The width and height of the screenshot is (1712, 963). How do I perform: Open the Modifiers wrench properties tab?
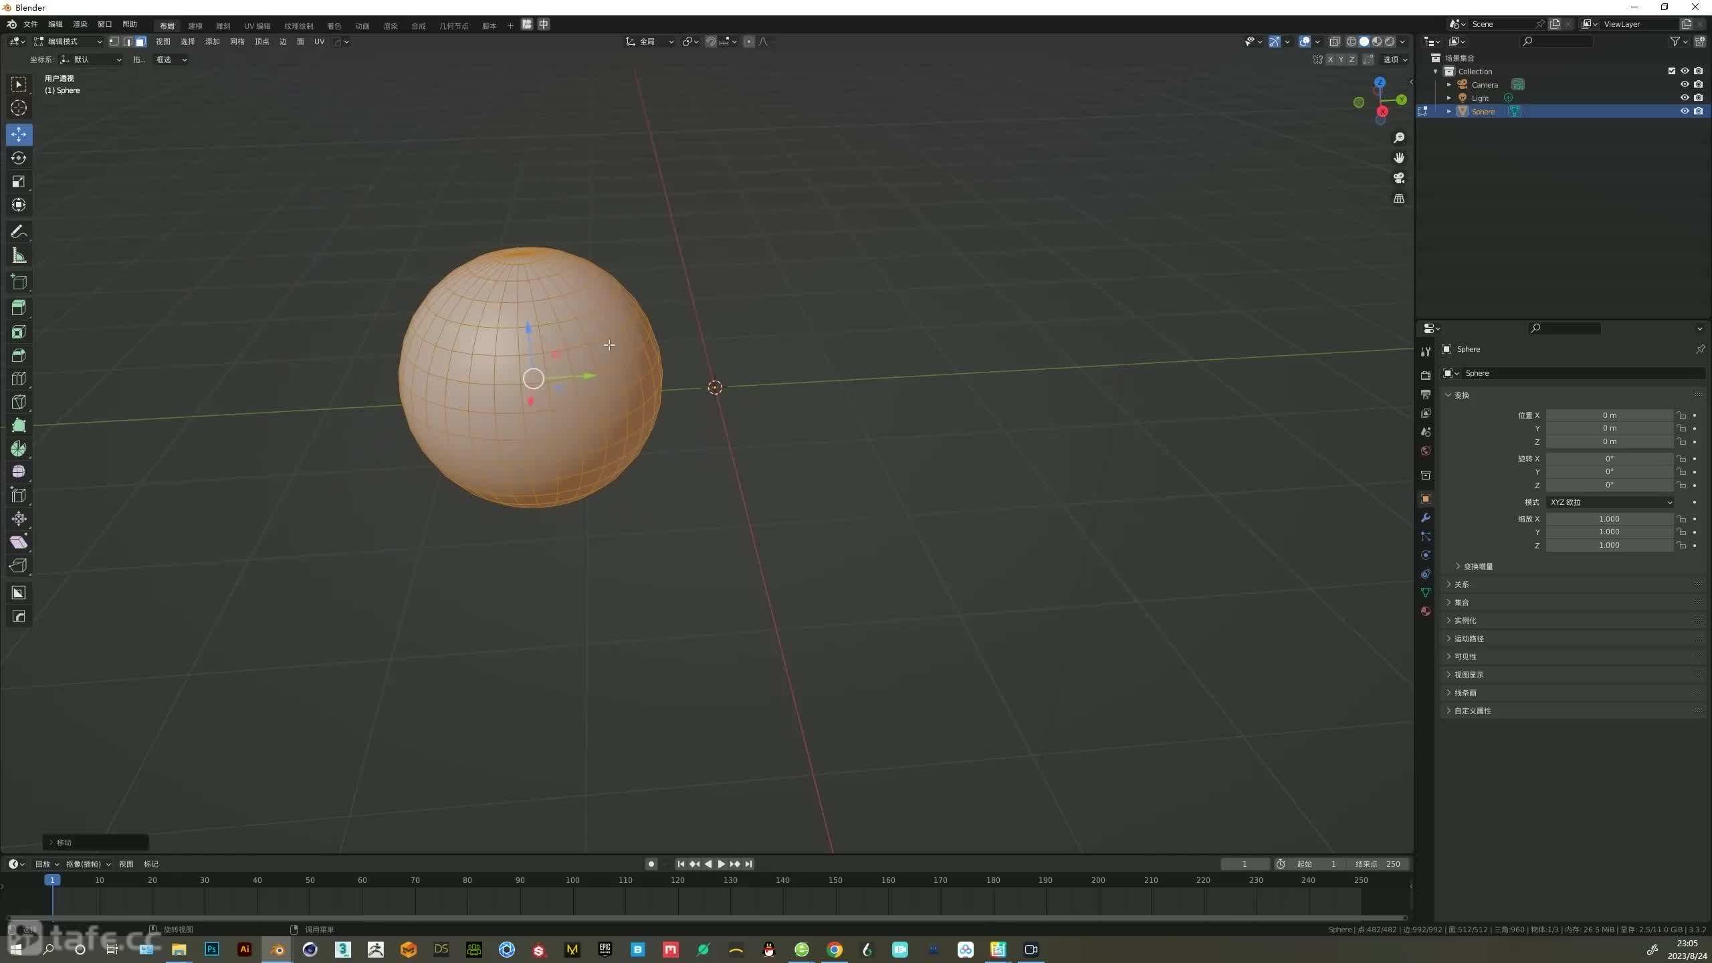pos(1426,518)
